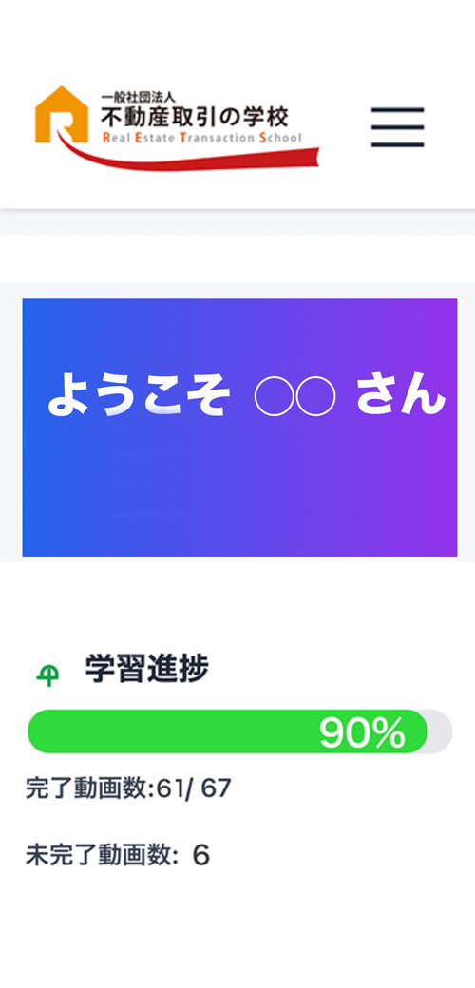Click the 未完了動画数: 6 line
Screen dimensions: 475x988
click(117, 856)
